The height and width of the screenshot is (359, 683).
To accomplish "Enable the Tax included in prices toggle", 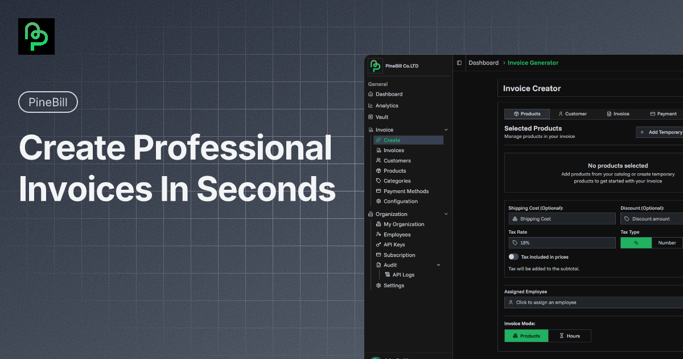I will (x=513, y=256).
